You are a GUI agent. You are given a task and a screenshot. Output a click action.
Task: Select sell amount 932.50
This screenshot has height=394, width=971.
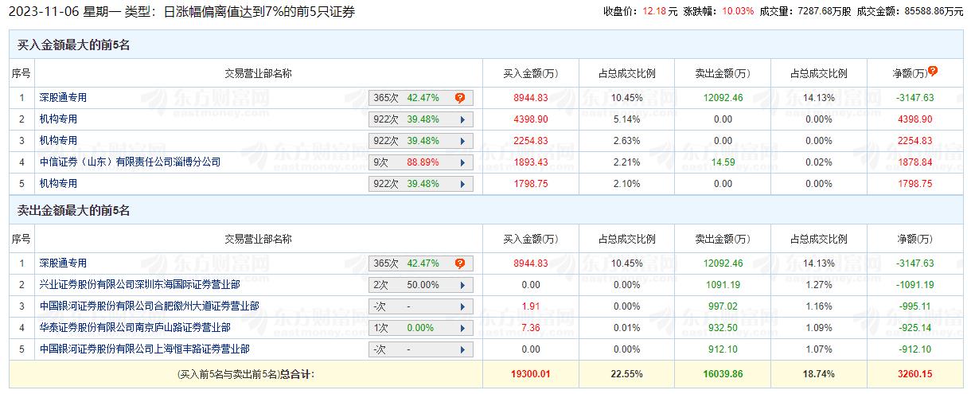click(x=723, y=328)
